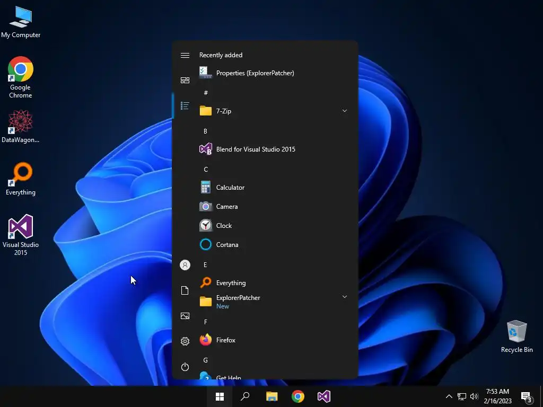Expand the ExplorerPatcher folder chevron

coord(345,297)
